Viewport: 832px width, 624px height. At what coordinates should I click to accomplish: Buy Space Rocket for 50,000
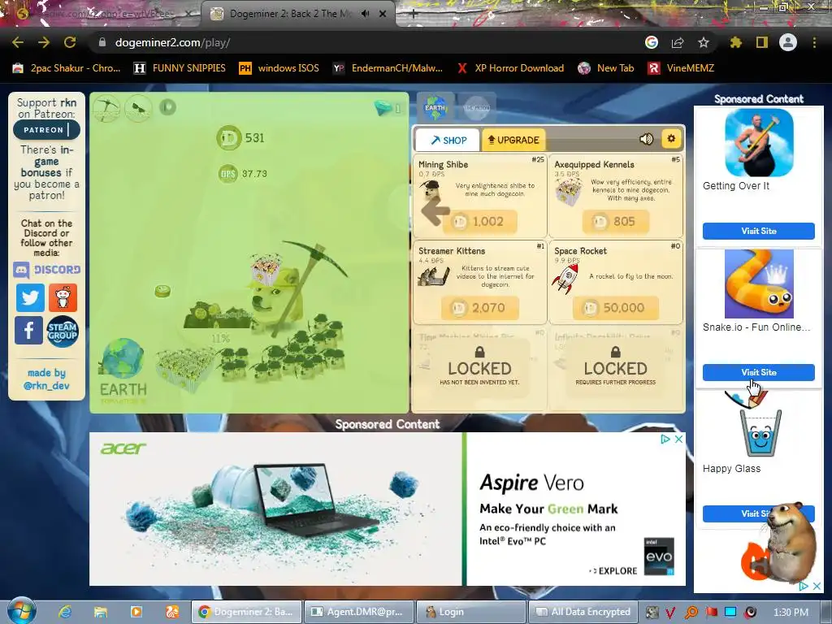(x=616, y=308)
